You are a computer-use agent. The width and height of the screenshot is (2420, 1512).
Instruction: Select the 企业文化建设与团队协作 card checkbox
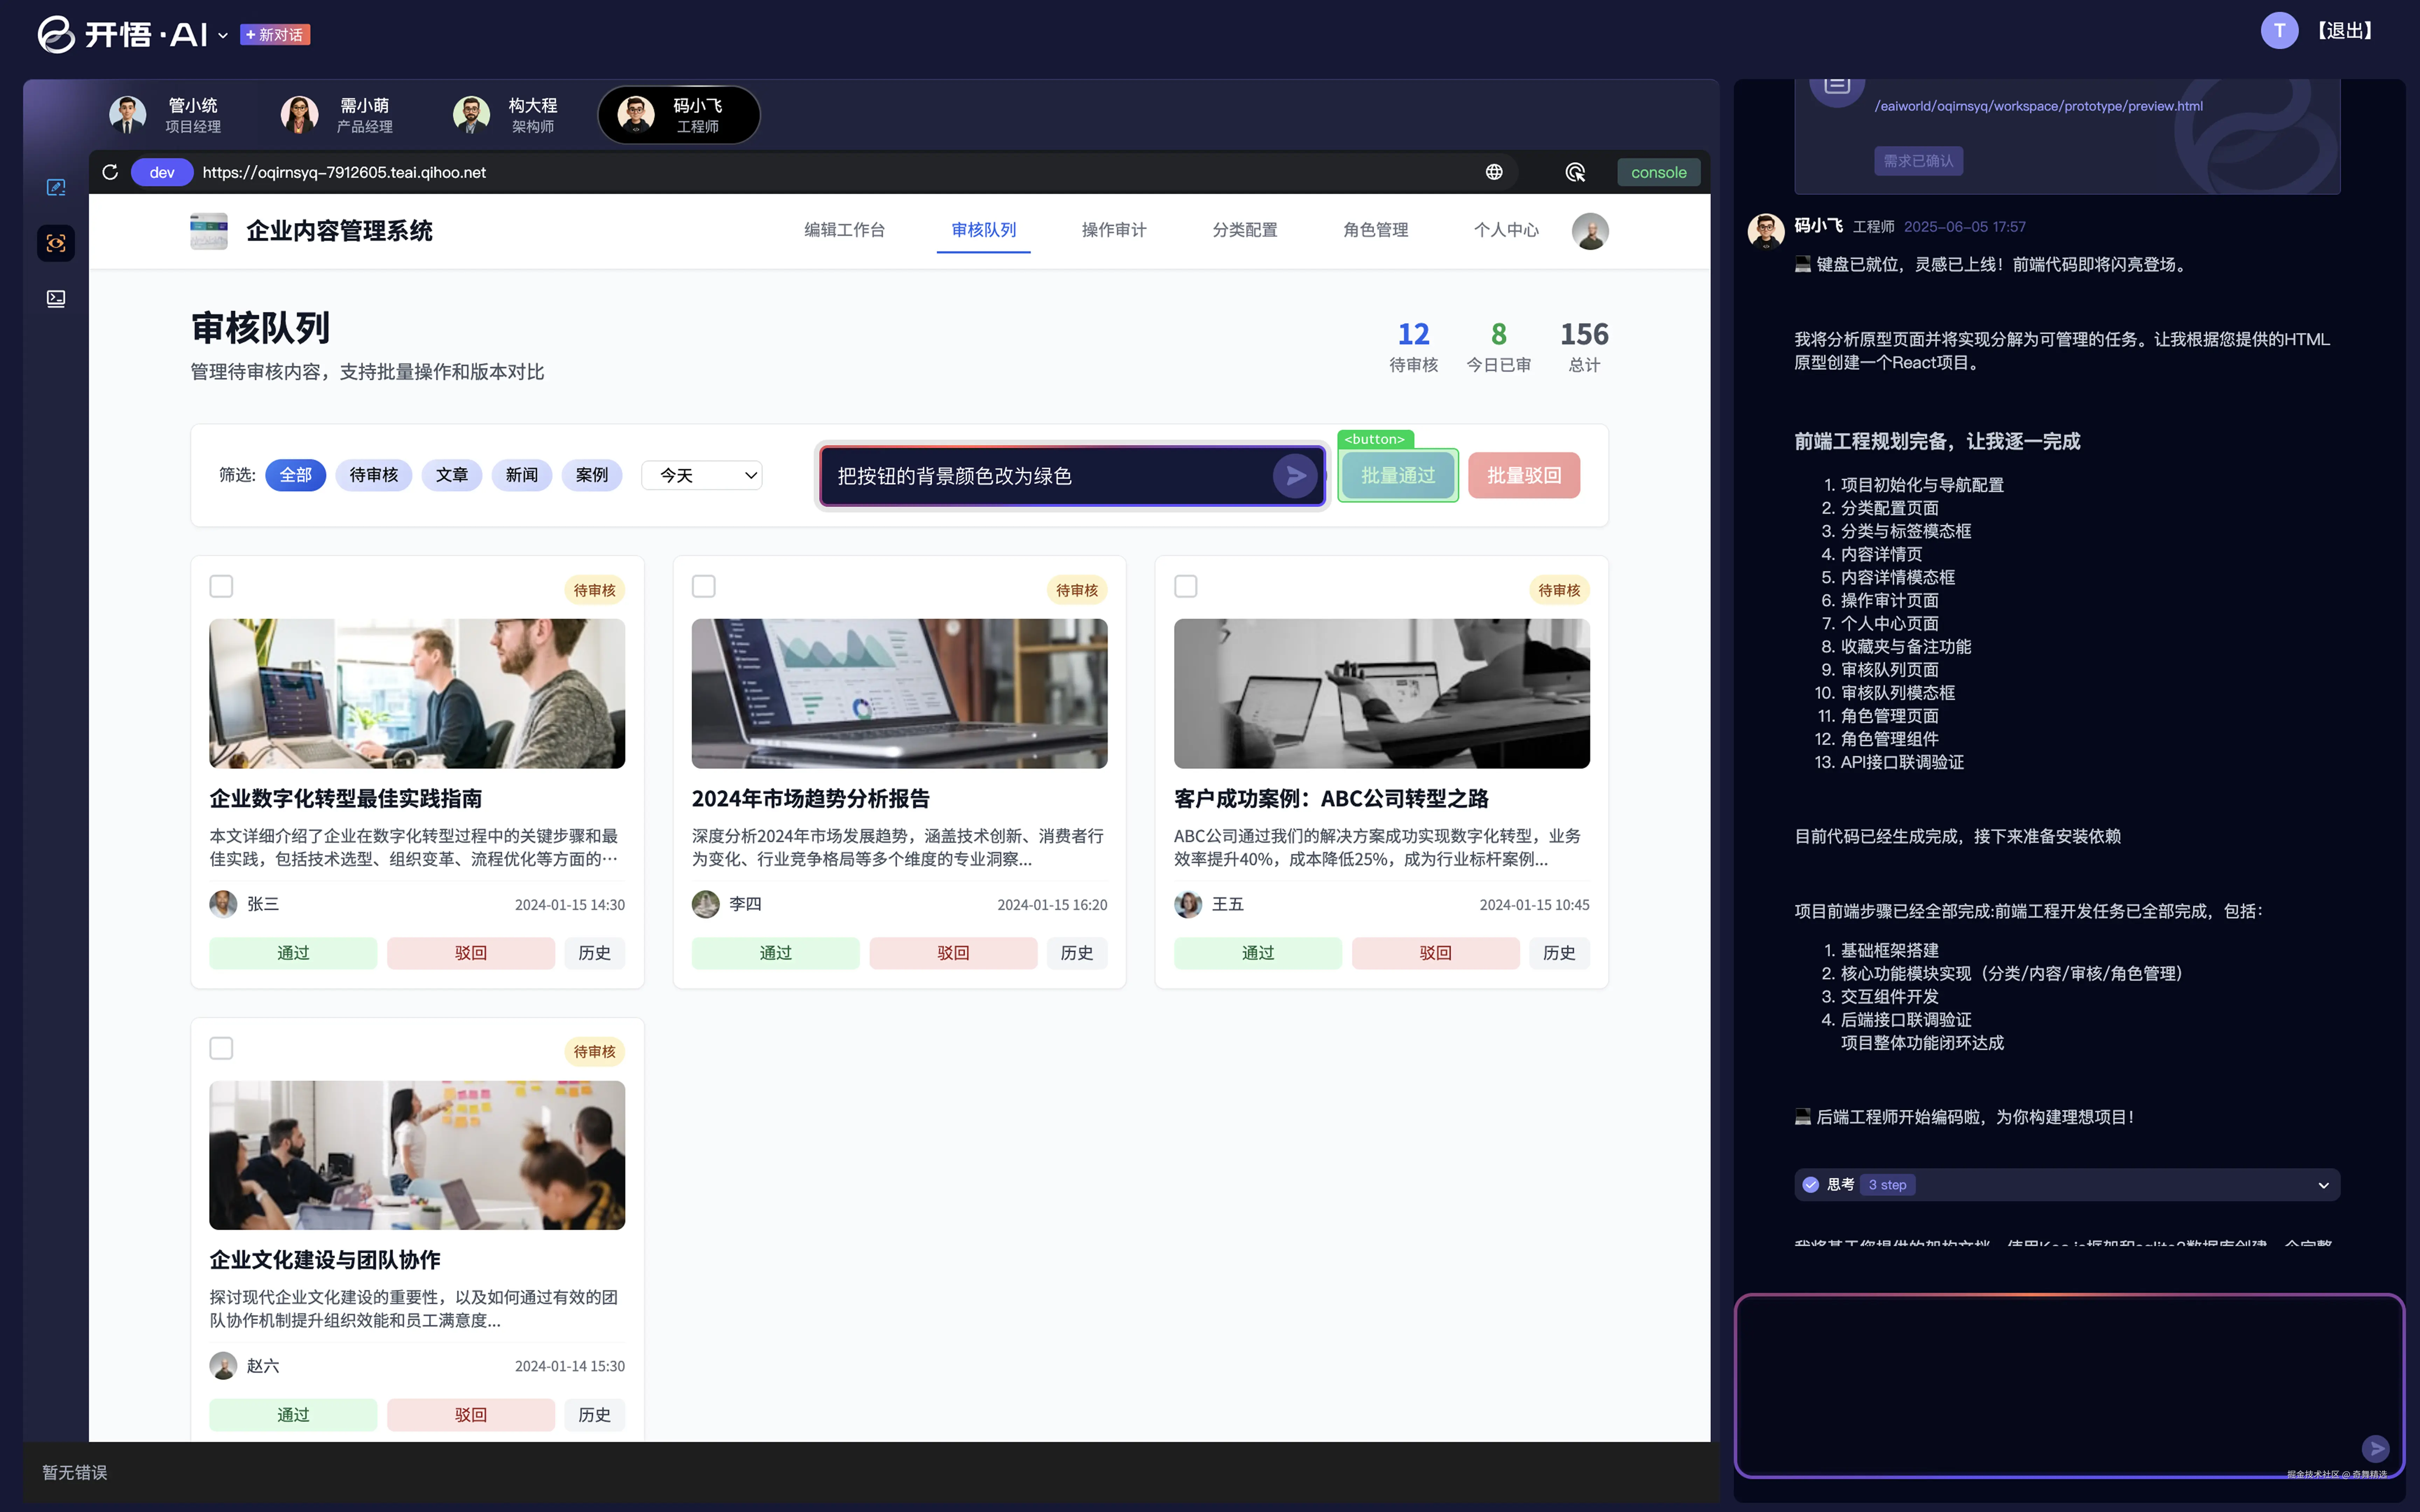(221, 1048)
